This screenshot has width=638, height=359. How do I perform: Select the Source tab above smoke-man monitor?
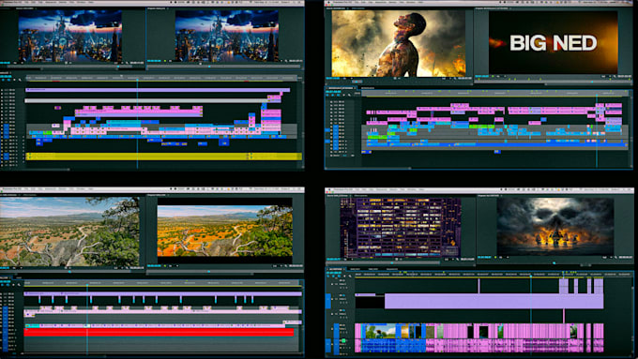click(x=336, y=7)
